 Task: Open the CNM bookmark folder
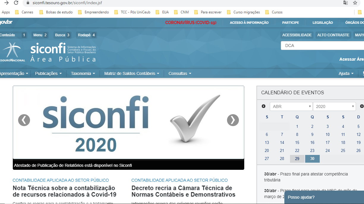click(x=182, y=12)
